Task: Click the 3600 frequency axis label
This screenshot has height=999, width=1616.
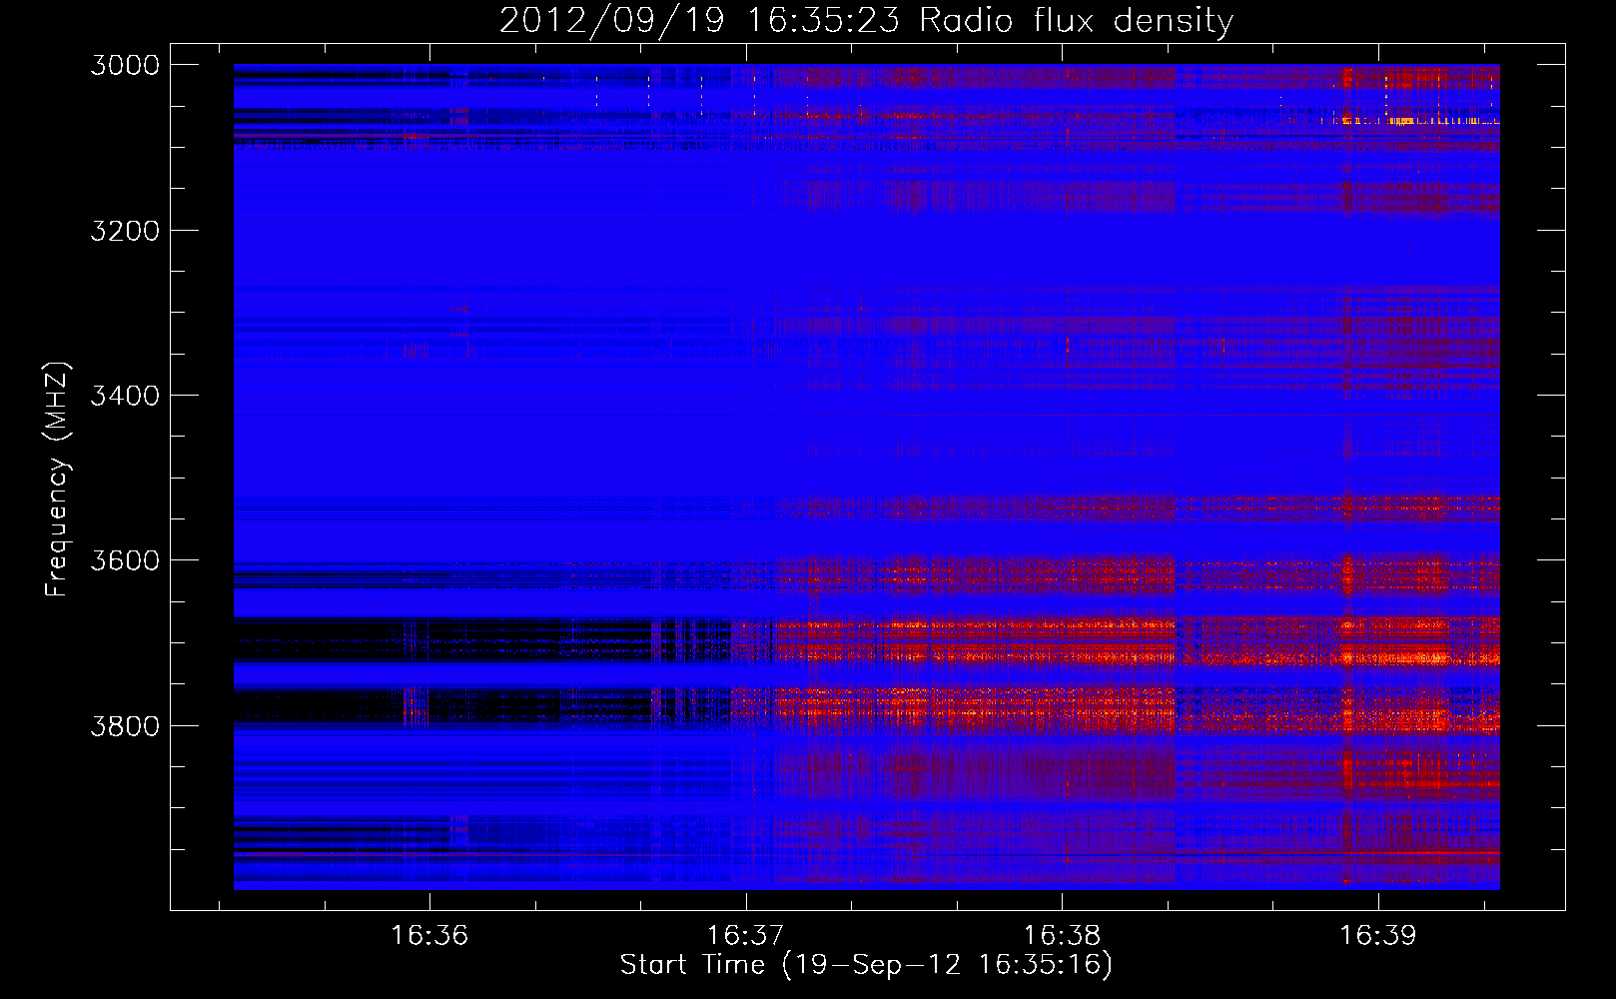Action: tap(125, 560)
